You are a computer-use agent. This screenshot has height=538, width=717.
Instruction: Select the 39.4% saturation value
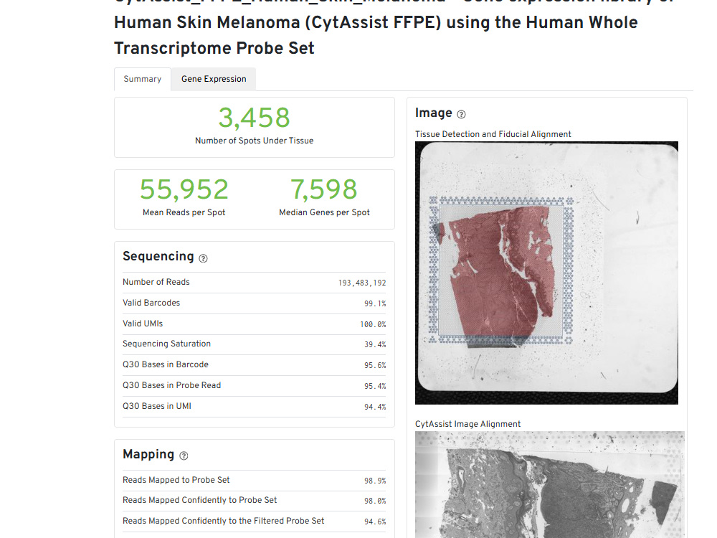coord(375,344)
